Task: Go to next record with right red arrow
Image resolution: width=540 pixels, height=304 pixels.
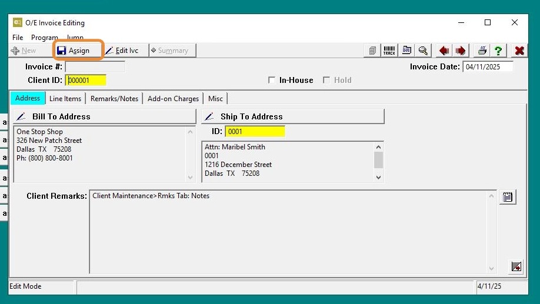Action: click(x=461, y=51)
